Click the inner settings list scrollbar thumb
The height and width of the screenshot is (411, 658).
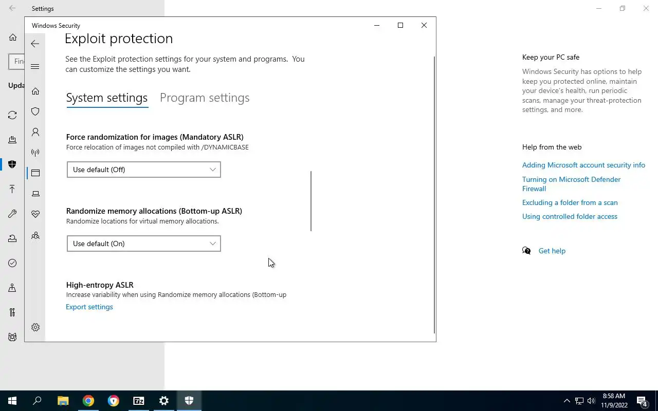coord(311,201)
